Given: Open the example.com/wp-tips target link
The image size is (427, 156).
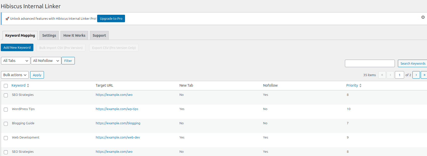Looking at the screenshot, I should pyautogui.click(x=117, y=109).
